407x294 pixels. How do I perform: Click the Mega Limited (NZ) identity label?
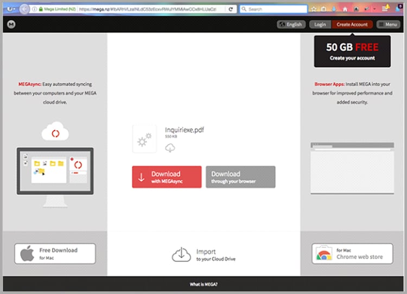[60, 9]
